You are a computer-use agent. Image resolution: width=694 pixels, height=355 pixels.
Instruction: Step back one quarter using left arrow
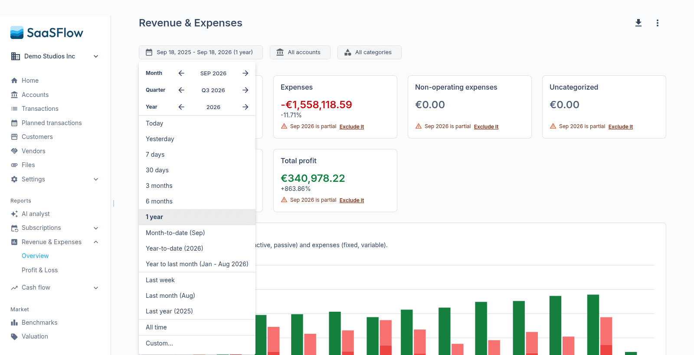pyautogui.click(x=181, y=90)
